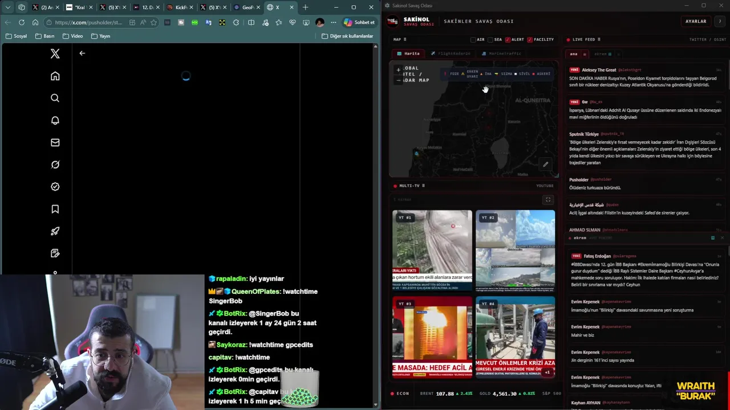Open YT #1 video thumbnail
The width and height of the screenshot is (730, 410).
click(432, 251)
